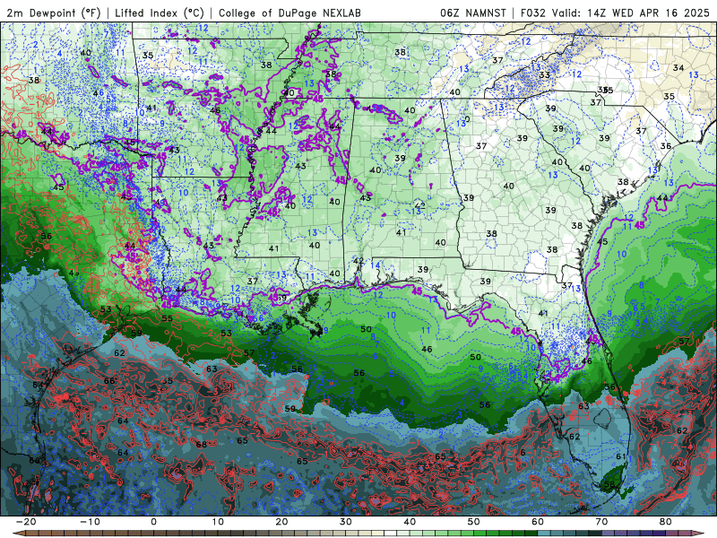Click the "Lifted Index (°C)" header label

160,13
